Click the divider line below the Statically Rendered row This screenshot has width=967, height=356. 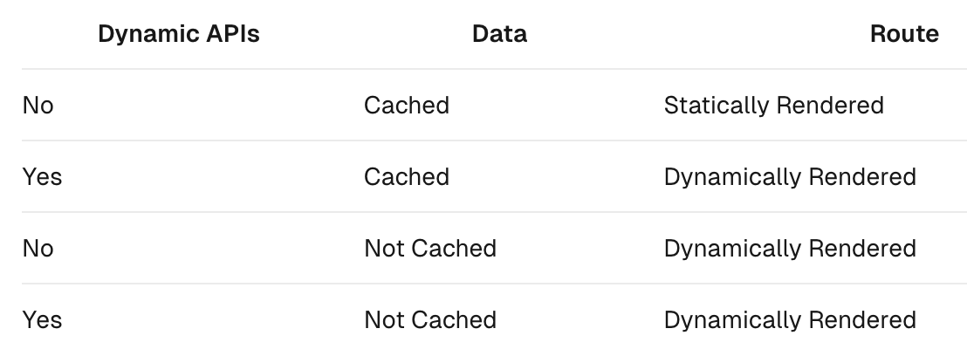[494, 140]
